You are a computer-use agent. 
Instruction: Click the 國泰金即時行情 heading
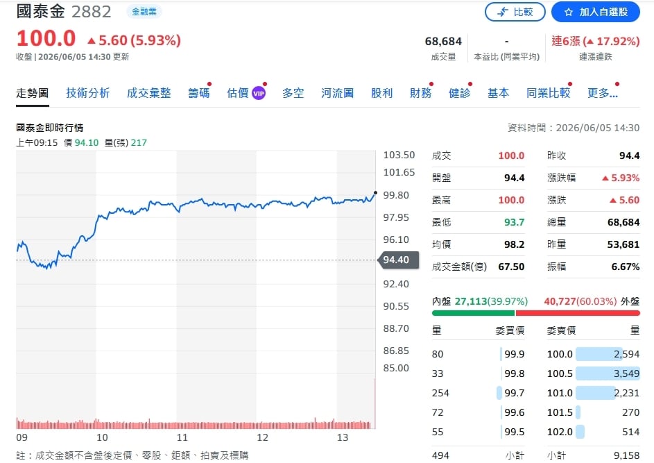(50, 128)
